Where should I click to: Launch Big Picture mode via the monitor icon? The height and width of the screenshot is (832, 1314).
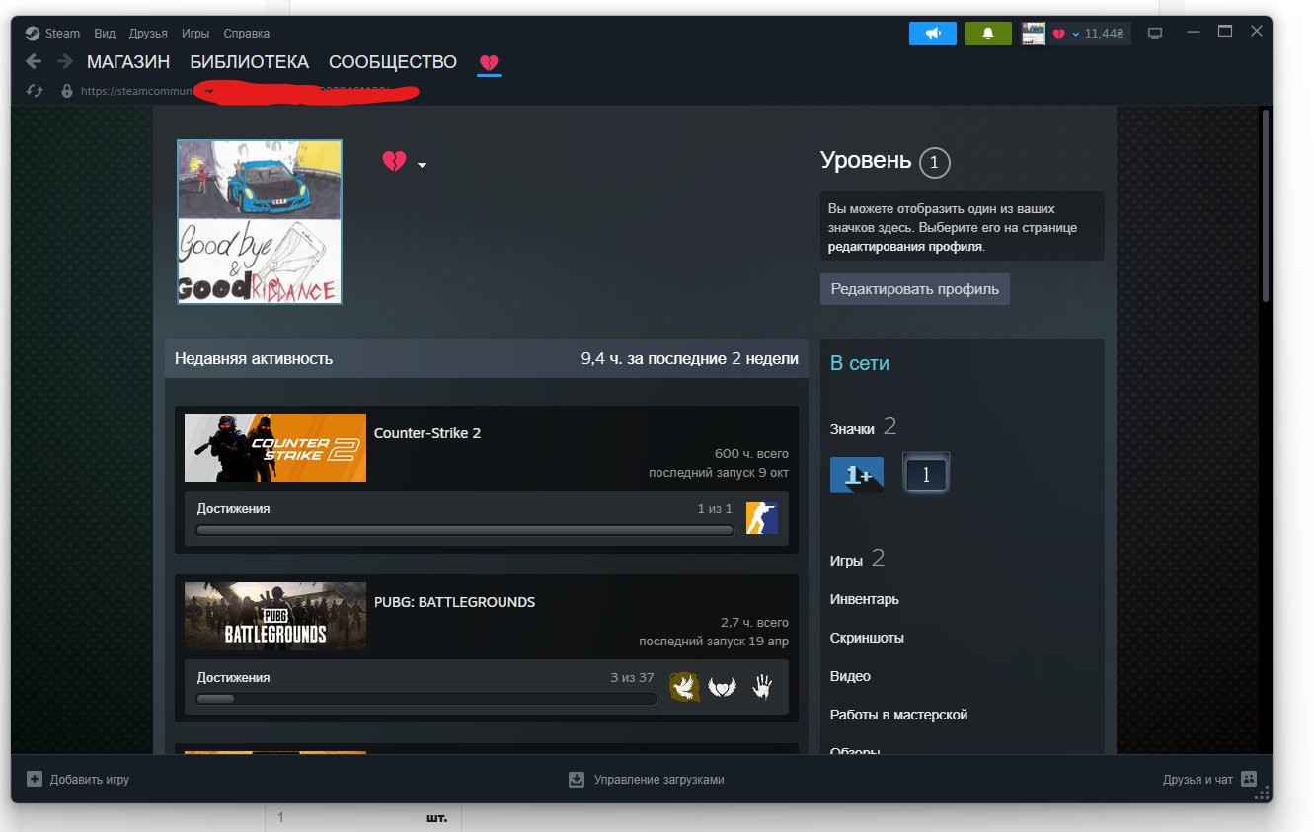click(1155, 34)
